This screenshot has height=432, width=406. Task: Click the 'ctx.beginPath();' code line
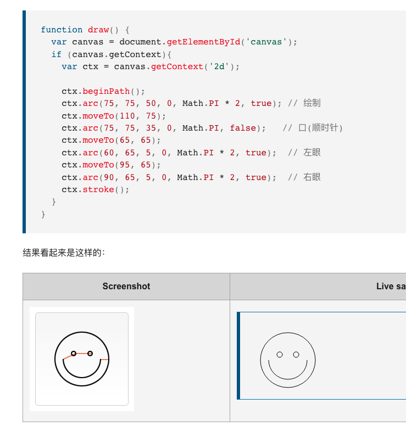[x=103, y=91]
